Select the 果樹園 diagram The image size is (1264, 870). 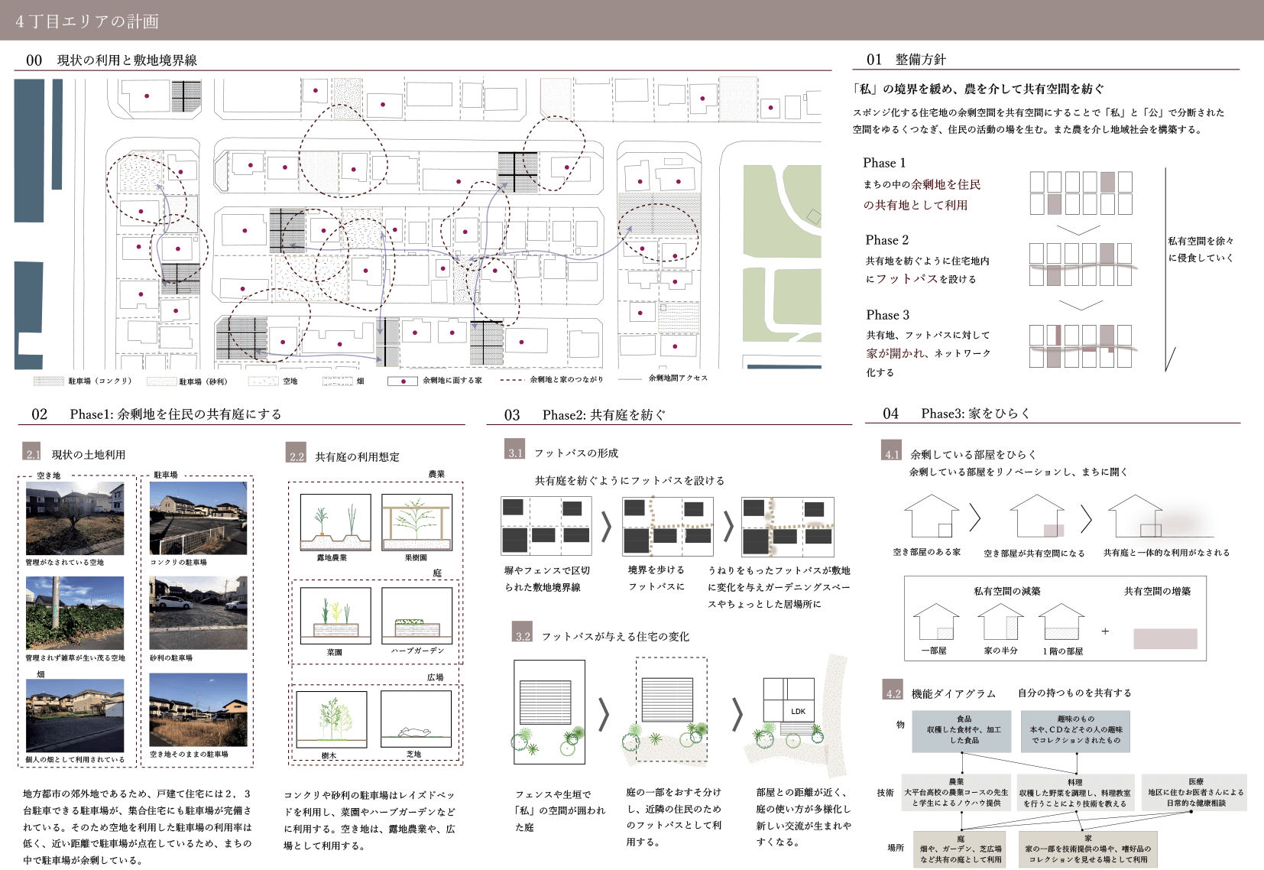coord(417,522)
